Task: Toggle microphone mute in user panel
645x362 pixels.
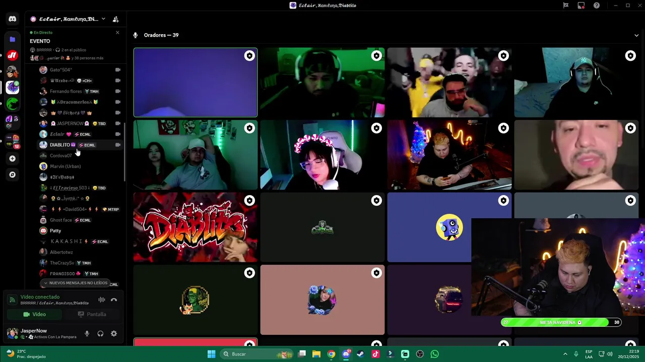Action: pyautogui.click(x=87, y=333)
